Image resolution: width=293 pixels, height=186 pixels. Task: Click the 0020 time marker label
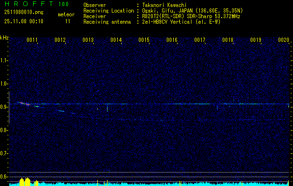click(x=284, y=40)
